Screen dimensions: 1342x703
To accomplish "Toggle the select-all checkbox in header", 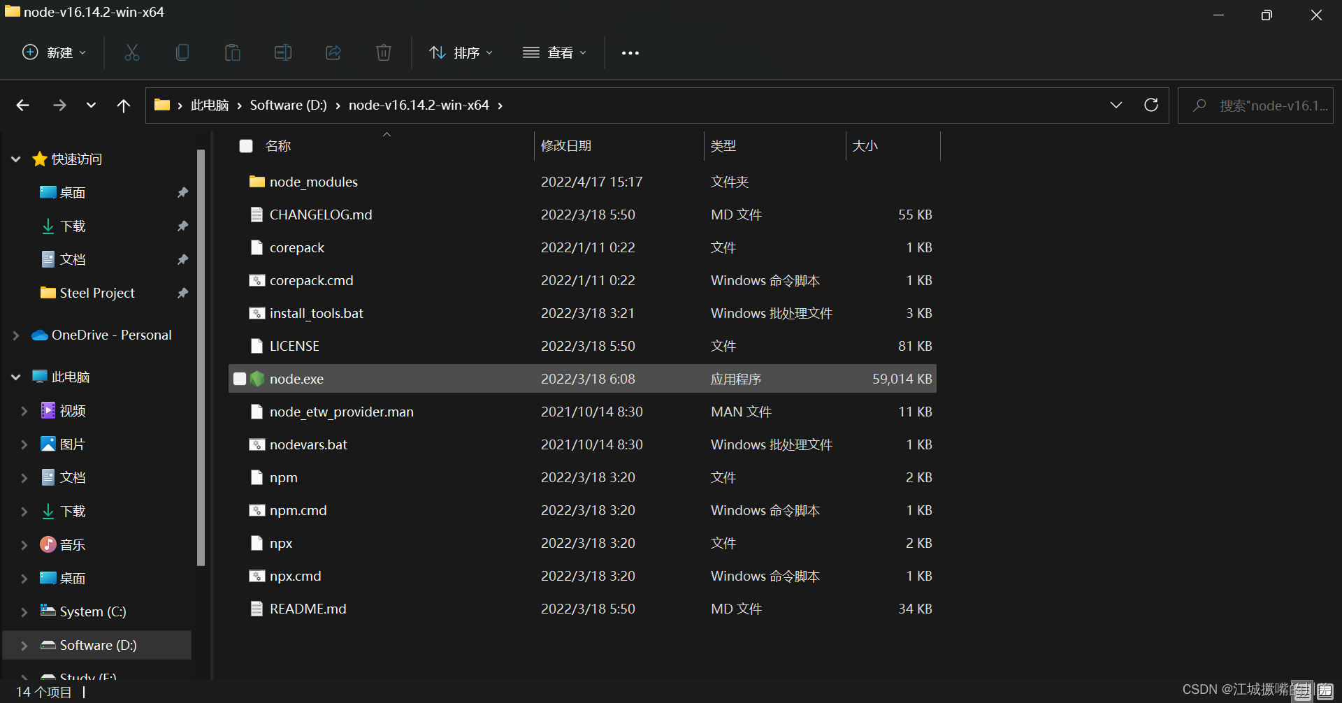I will 246,146.
